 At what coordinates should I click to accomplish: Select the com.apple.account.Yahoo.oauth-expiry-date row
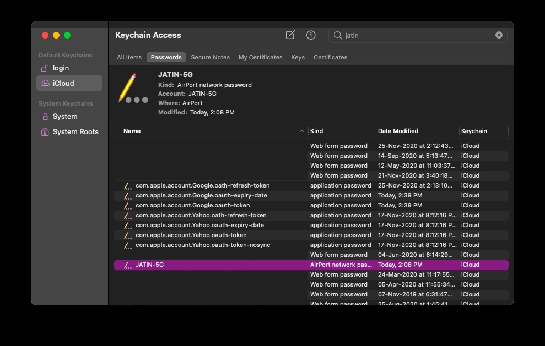point(199,225)
